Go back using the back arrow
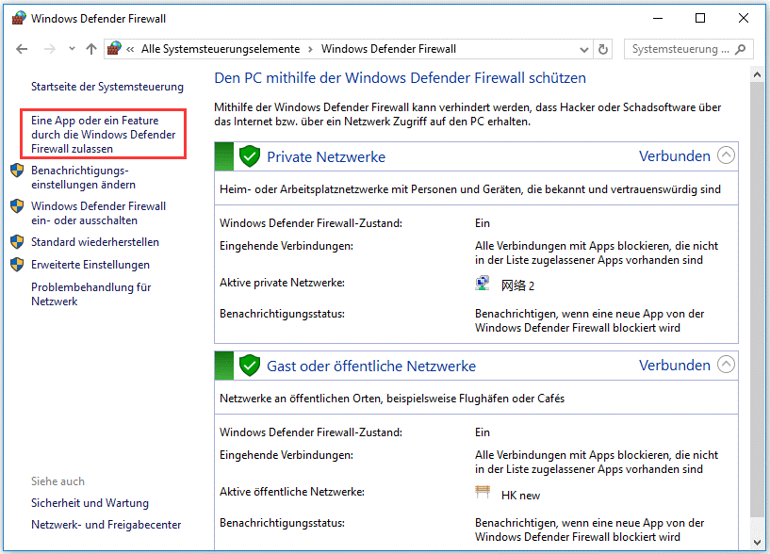 (x=22, y=49)
